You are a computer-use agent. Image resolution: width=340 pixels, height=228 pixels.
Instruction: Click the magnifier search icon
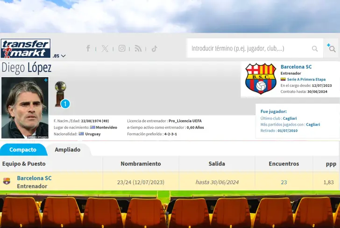[x=315, y=48]
